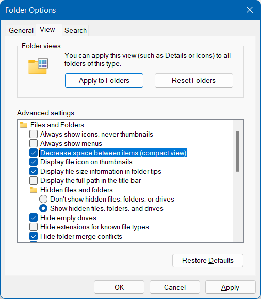Click 'Always show icons, never thumbnails' label
The height and width of the screenshot is (299, 261).
click(x=96, y=134)
